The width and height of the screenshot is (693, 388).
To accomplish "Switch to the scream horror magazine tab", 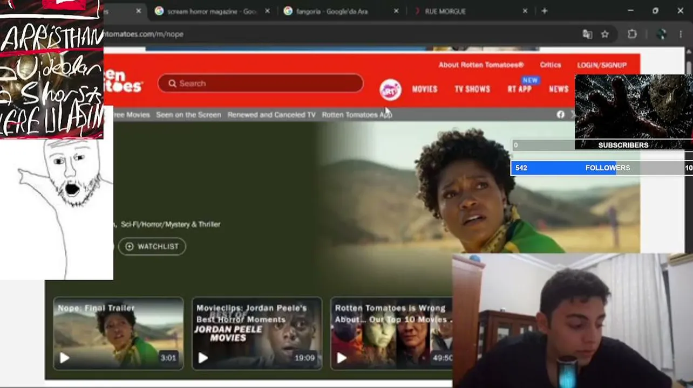I will (x=212, y=11).
